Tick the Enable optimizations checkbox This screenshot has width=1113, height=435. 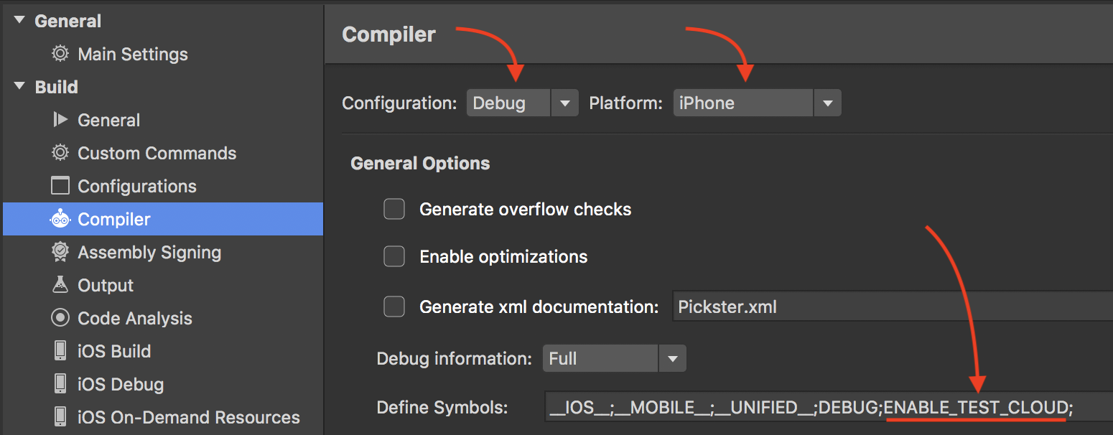(x=394, y=256)
